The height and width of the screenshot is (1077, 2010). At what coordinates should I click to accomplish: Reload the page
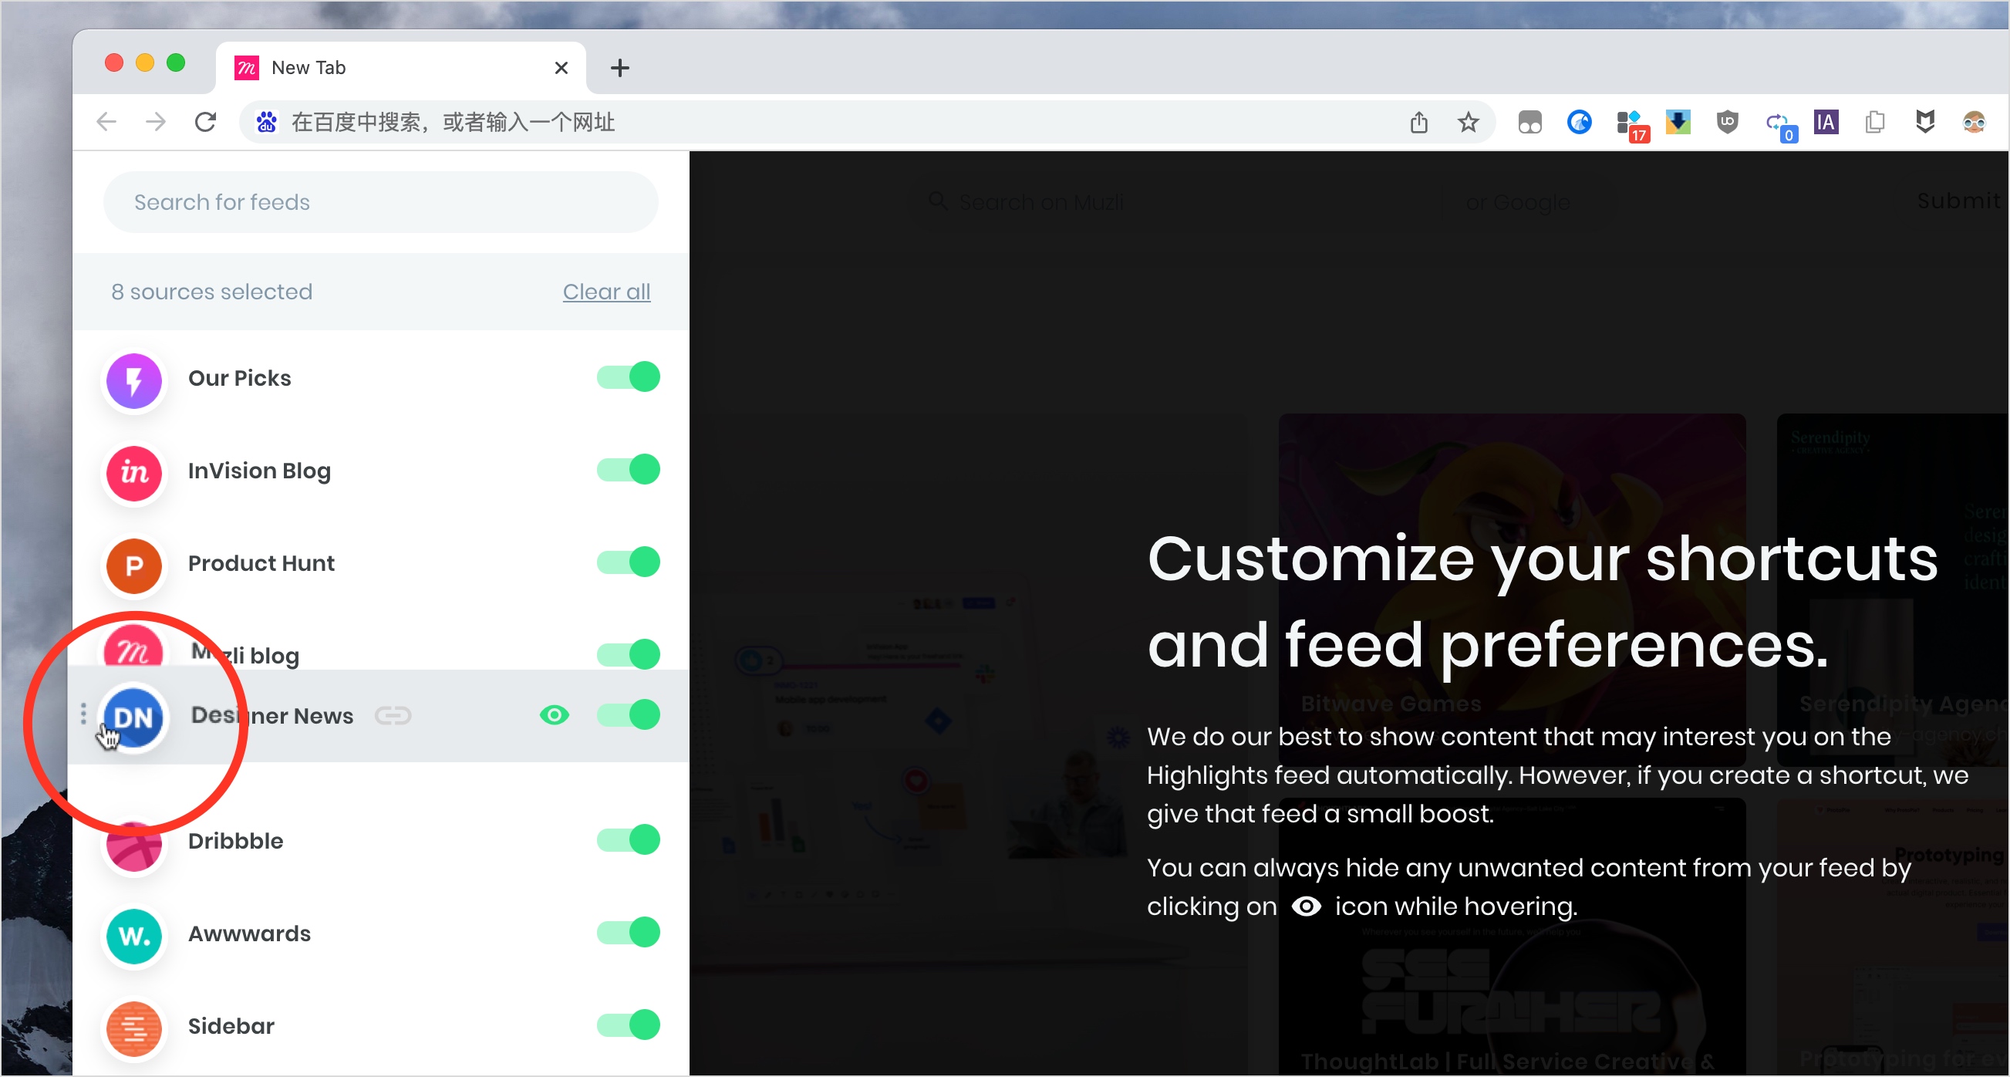(x=205, y=123)
